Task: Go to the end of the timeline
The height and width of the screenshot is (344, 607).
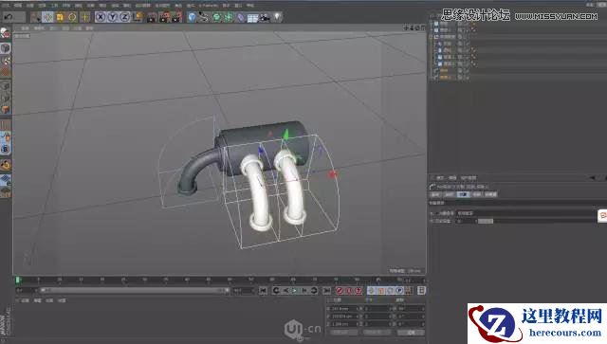Action: coord(326,290)
